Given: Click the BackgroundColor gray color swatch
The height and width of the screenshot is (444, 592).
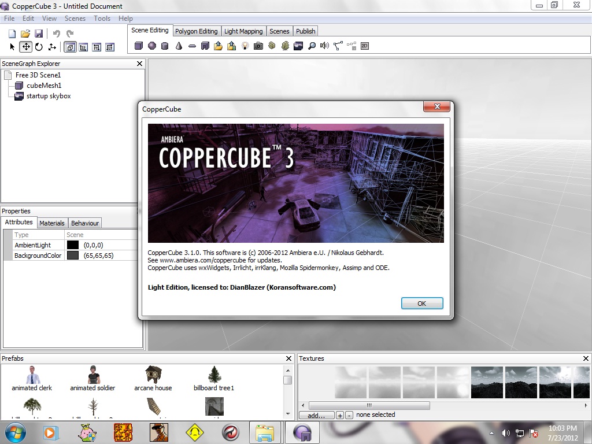Looking at the screenshot, I should pyautogui.click(x=72, y=256).
